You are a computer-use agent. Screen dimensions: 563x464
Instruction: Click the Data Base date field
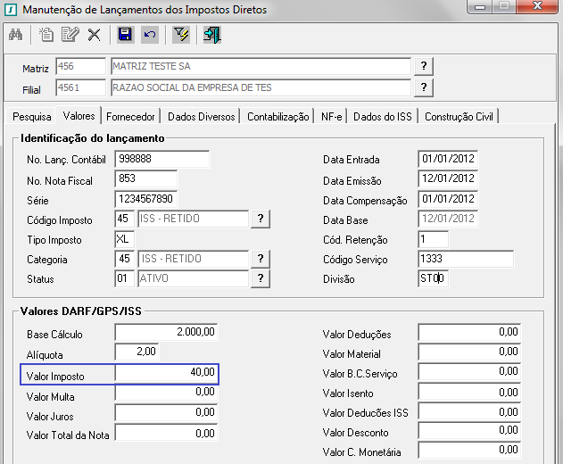point(448,219)
